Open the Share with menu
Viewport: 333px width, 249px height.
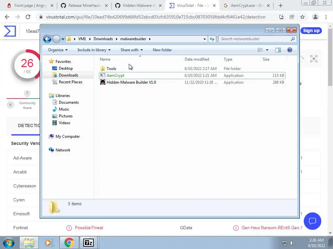click(131, 50)
